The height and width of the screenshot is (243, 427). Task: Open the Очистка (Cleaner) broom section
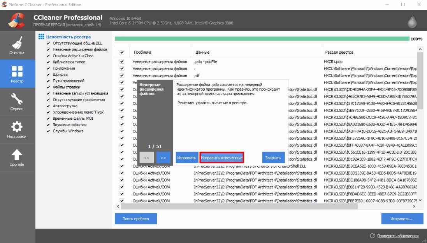pyautogui.click(x=17, y=45)
